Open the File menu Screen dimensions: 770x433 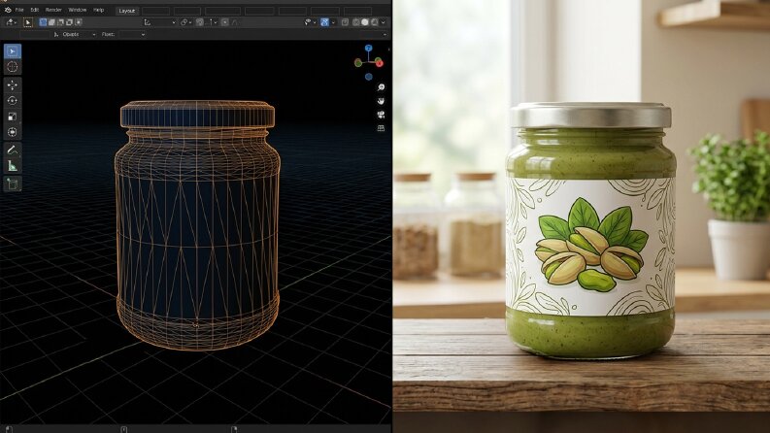click(x=19, y=10)
